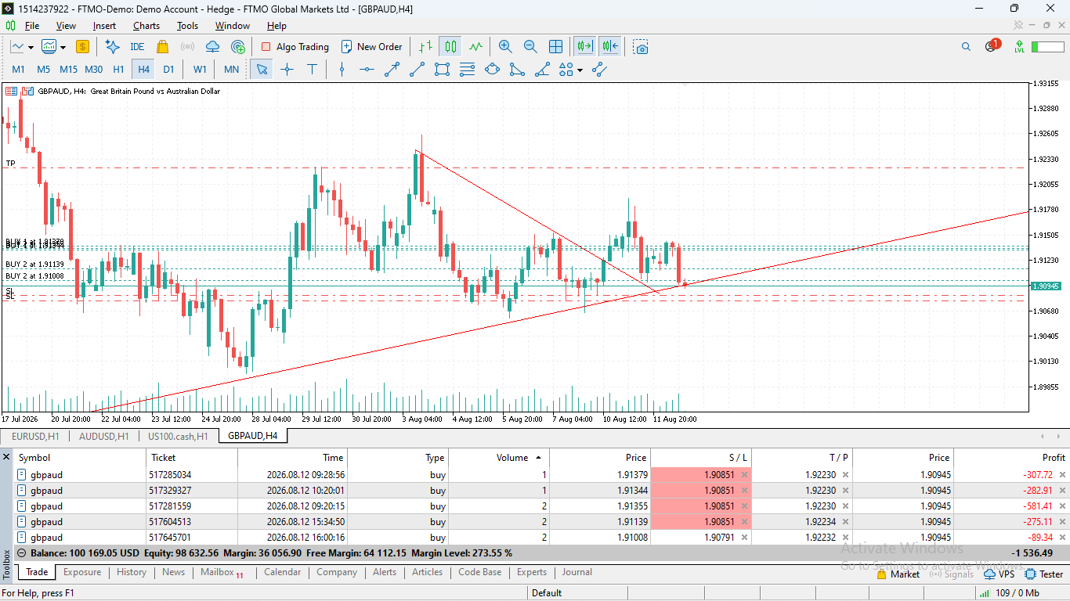
Task: Zoom in on the chart
Action: (505, 47)
